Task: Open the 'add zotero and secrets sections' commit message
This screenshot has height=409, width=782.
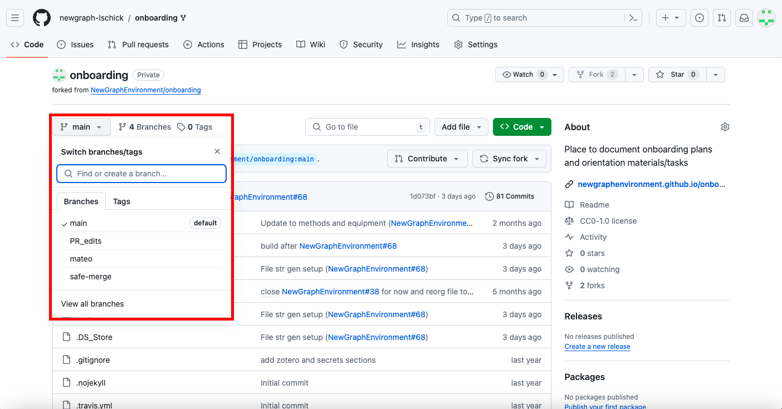Action: pyautogui.click(x=318, y=360)
